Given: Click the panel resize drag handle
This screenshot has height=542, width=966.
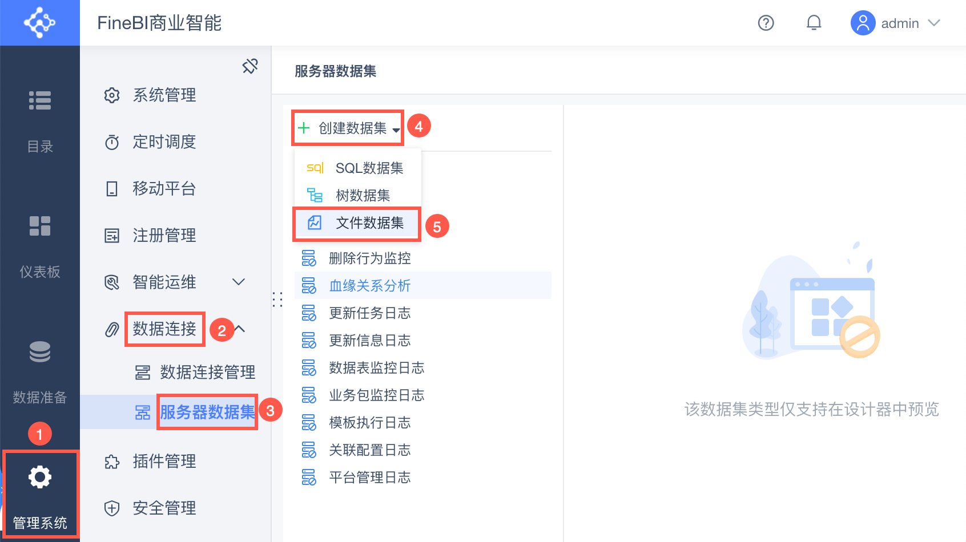Looking at the screenshot, I should coord(277,300).
